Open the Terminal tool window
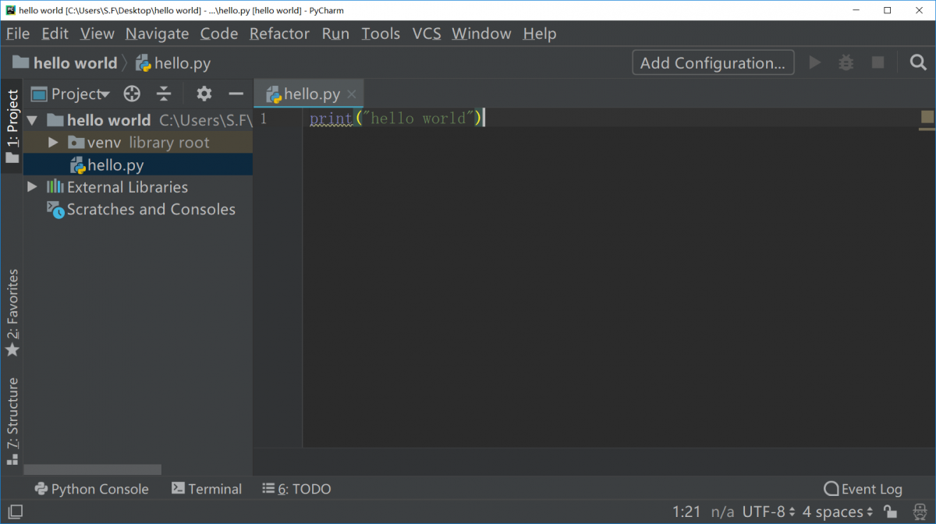Screen dimensions: 936x524 (207, 489)
